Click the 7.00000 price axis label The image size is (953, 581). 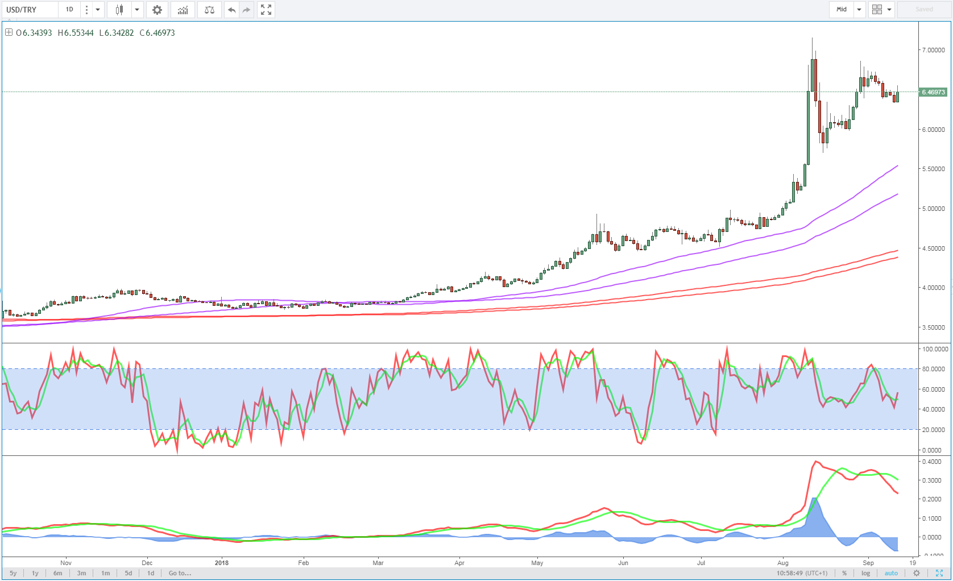click(x=933, y=50)
